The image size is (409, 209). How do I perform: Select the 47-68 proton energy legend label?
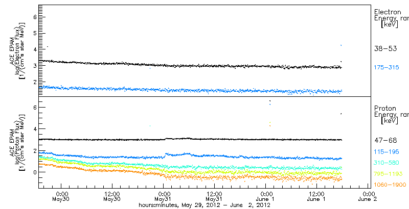tap(385, 141)
